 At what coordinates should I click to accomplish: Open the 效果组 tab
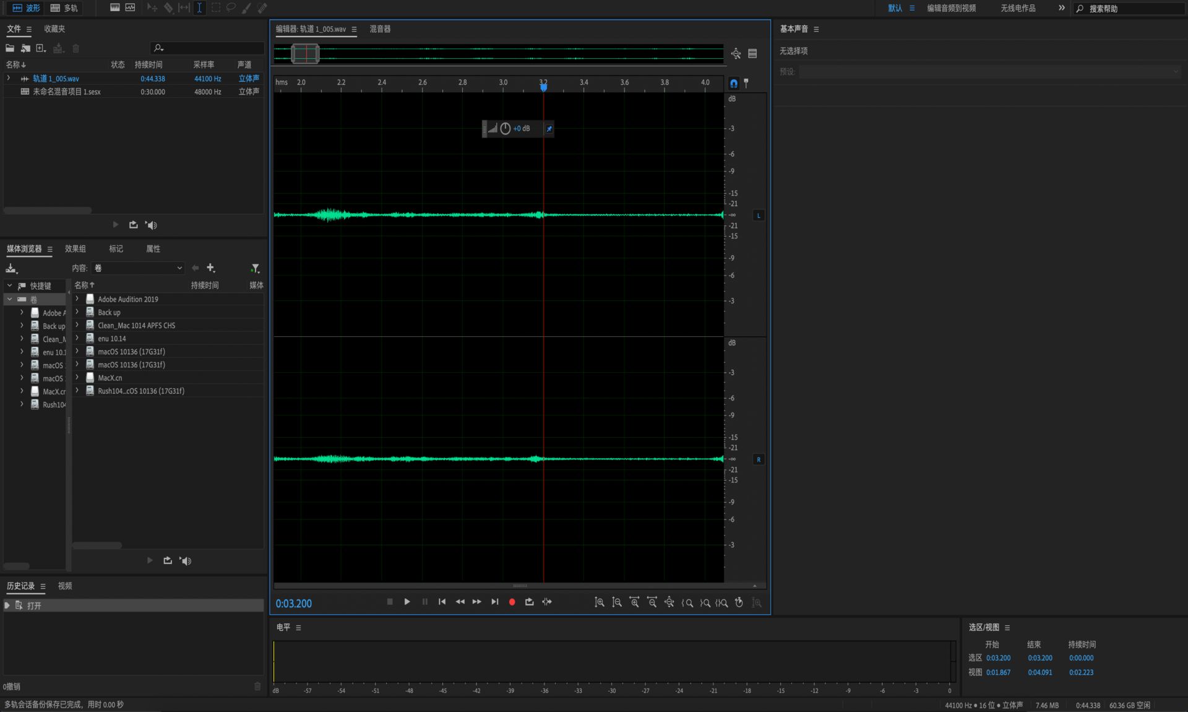pyautogui.click(x=75, y=249)
